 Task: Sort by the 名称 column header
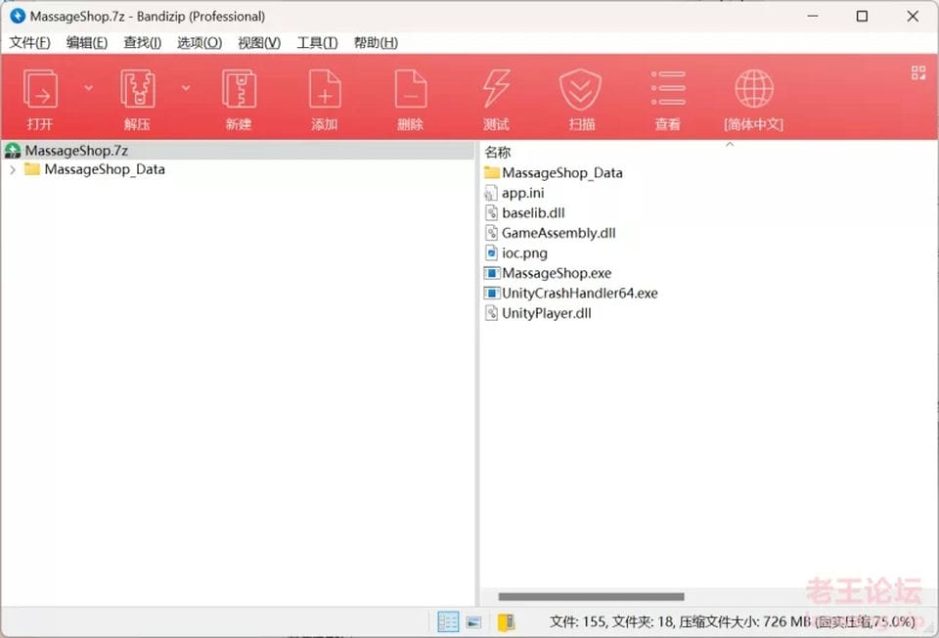[498, 153]
